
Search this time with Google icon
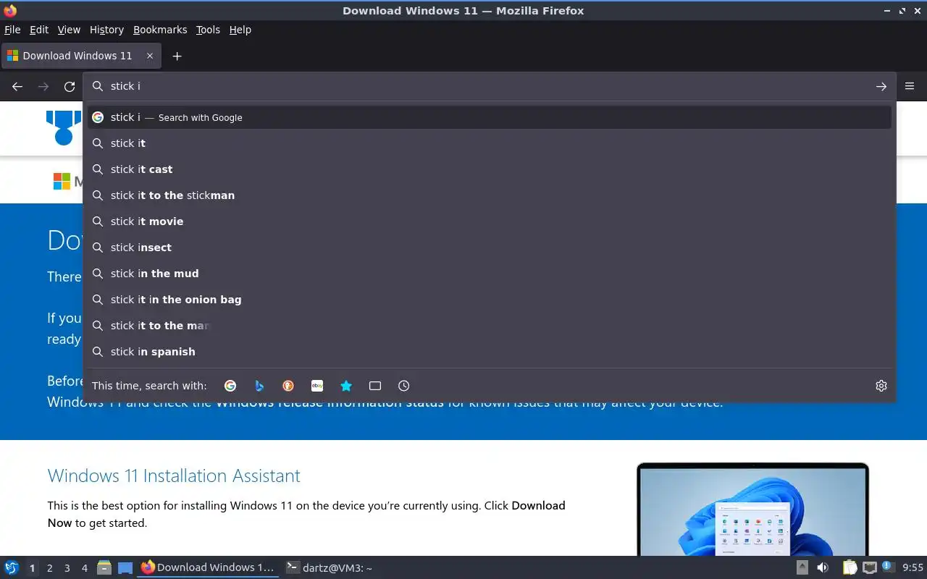coord(230,386)
